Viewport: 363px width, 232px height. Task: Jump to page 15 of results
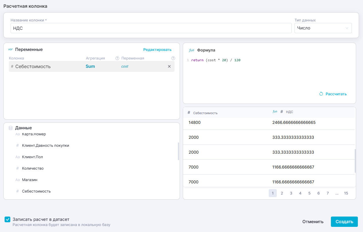[x=346, y=193]
